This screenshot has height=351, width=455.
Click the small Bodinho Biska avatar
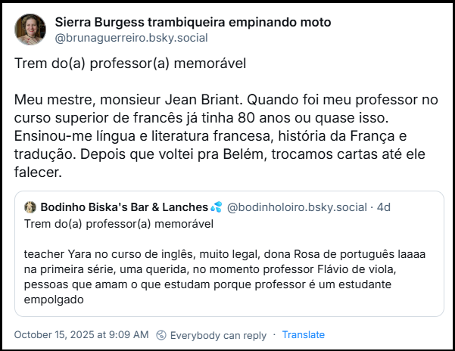point(30,207)
